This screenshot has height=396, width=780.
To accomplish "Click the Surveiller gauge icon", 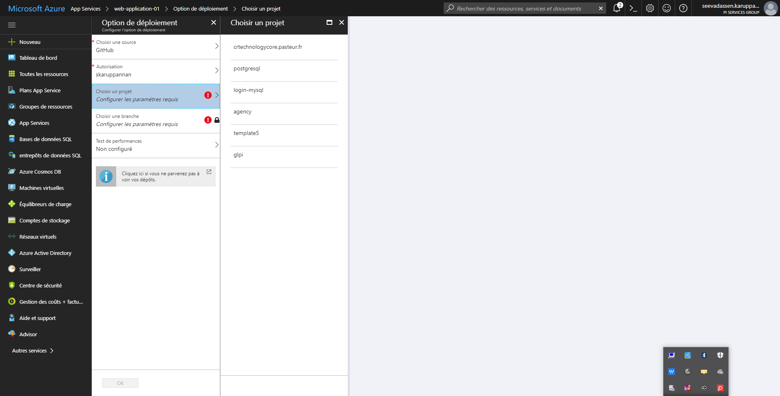I will (x=12, y=269).
